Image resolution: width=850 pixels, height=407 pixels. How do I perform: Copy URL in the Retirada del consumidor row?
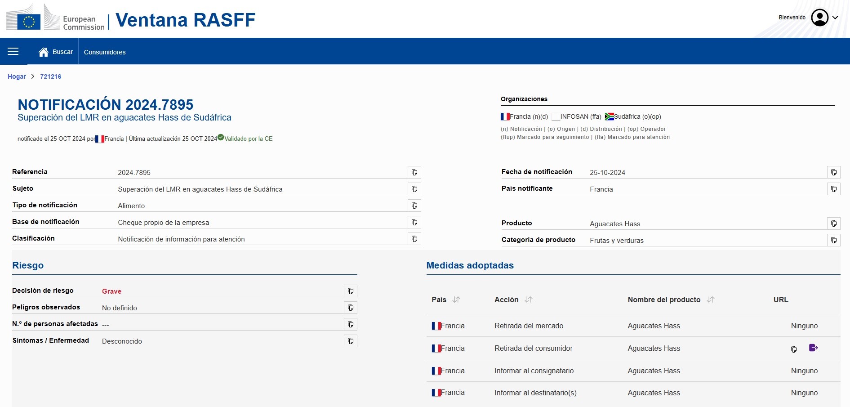pos(794,349)
